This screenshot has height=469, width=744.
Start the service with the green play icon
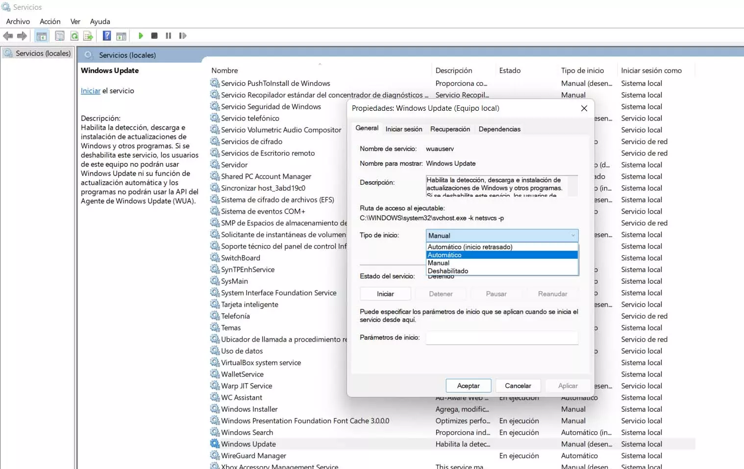[141, 35]
